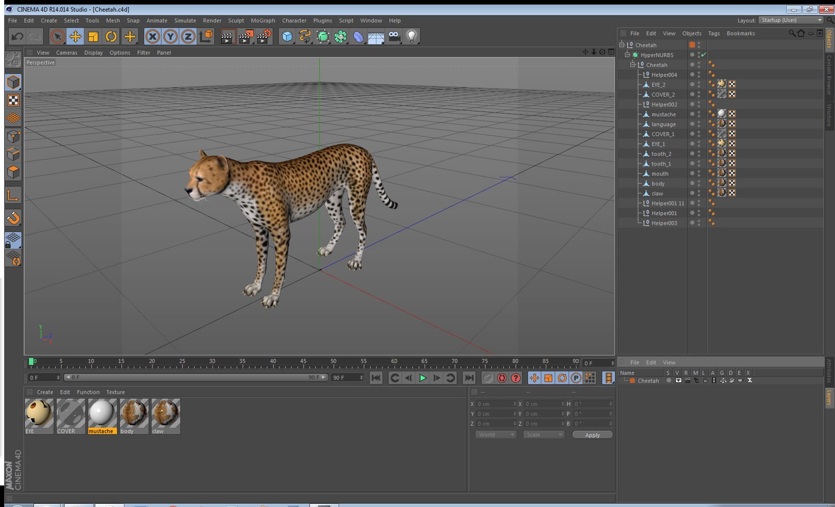This screenshot has width=835, height=507.
Task: Toggle HyperNURBS enable checkmark
Action: click(x=703, y=55)
